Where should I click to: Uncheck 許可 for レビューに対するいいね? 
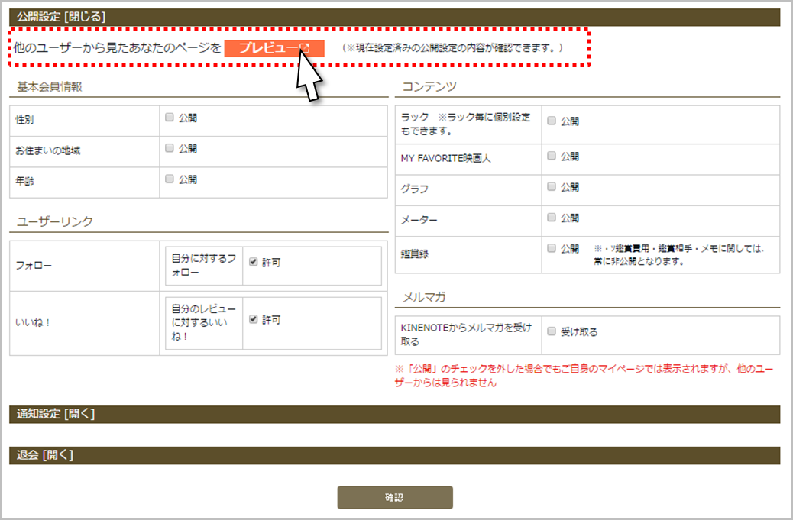(253, 320)
